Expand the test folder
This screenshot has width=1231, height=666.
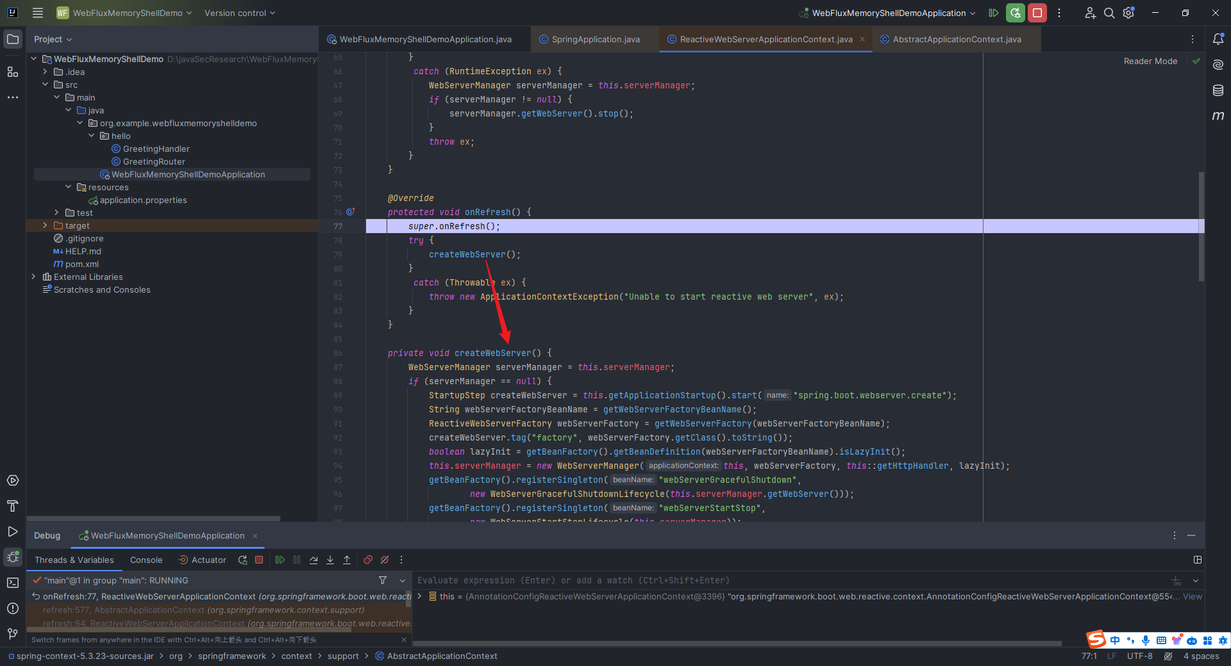[x=56, y=213]
